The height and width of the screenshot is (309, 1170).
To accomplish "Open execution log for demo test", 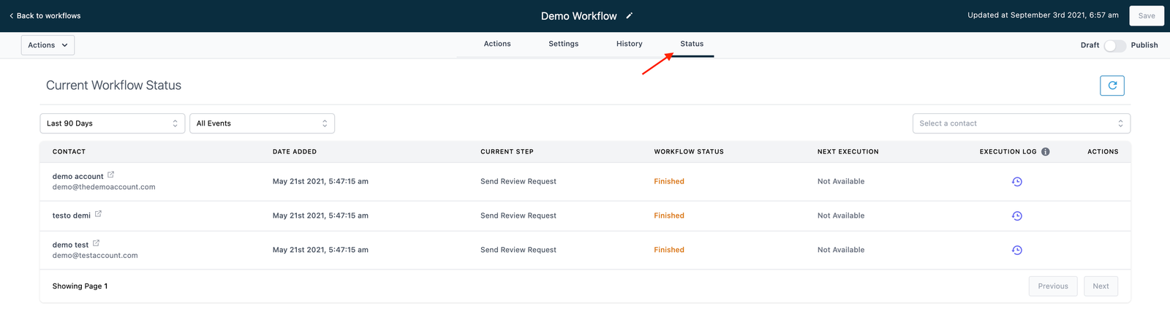I will pos(1016,251).
